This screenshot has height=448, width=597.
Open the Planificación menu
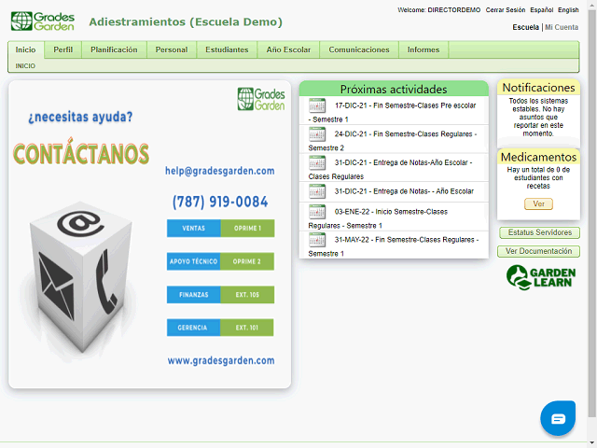click(114, 49)
